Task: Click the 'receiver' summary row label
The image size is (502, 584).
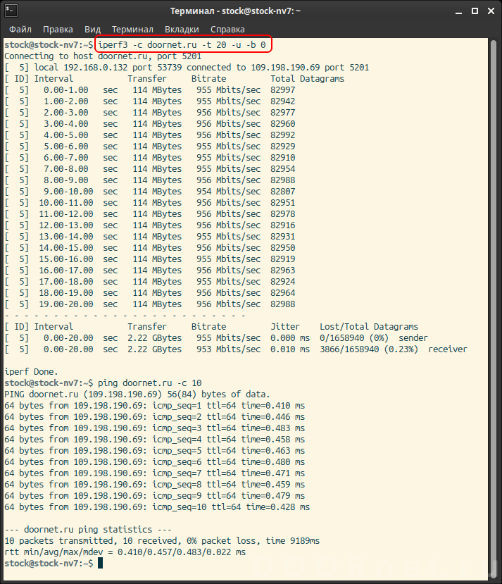Action: (x=447, y=349)
